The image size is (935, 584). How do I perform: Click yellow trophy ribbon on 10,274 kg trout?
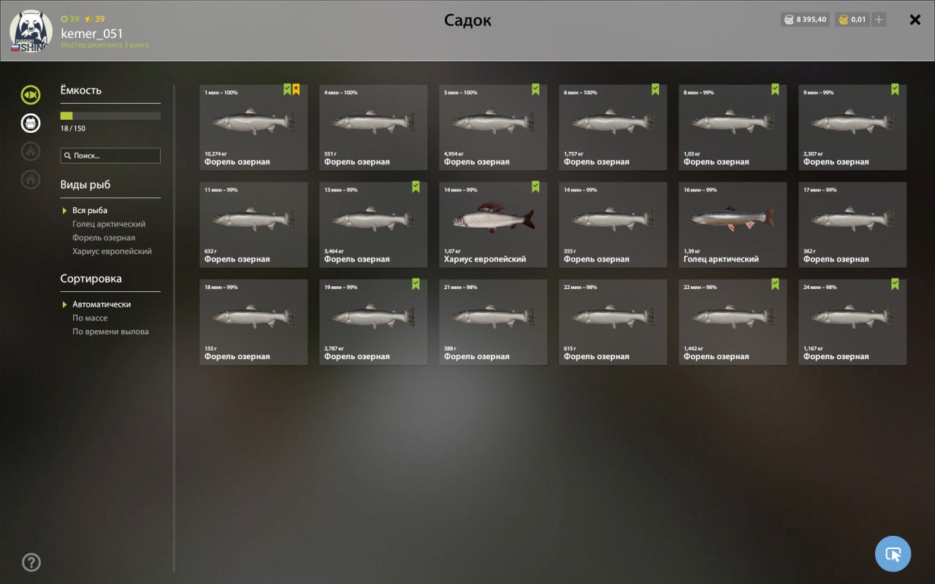click(x=296, y=90)
